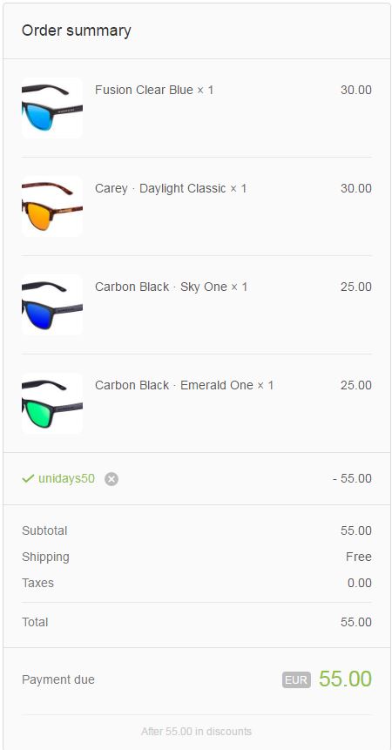This screenshot has width=392, height=750.
Task: Select the Fusion Clear Blue product name
Action: [x=144, y=90]
